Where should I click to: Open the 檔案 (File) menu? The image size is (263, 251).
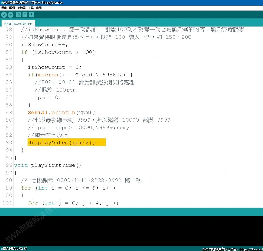4,8
